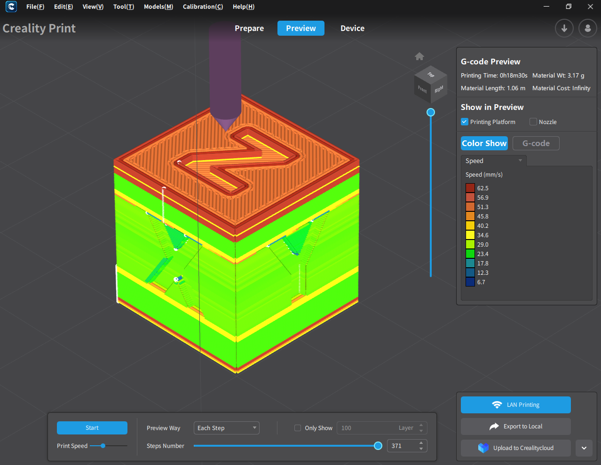Image resolution: width=601 pixels, height=465 pixels.
Task: Click the Upload to Crealitycloud button
Action: [515, 448]
